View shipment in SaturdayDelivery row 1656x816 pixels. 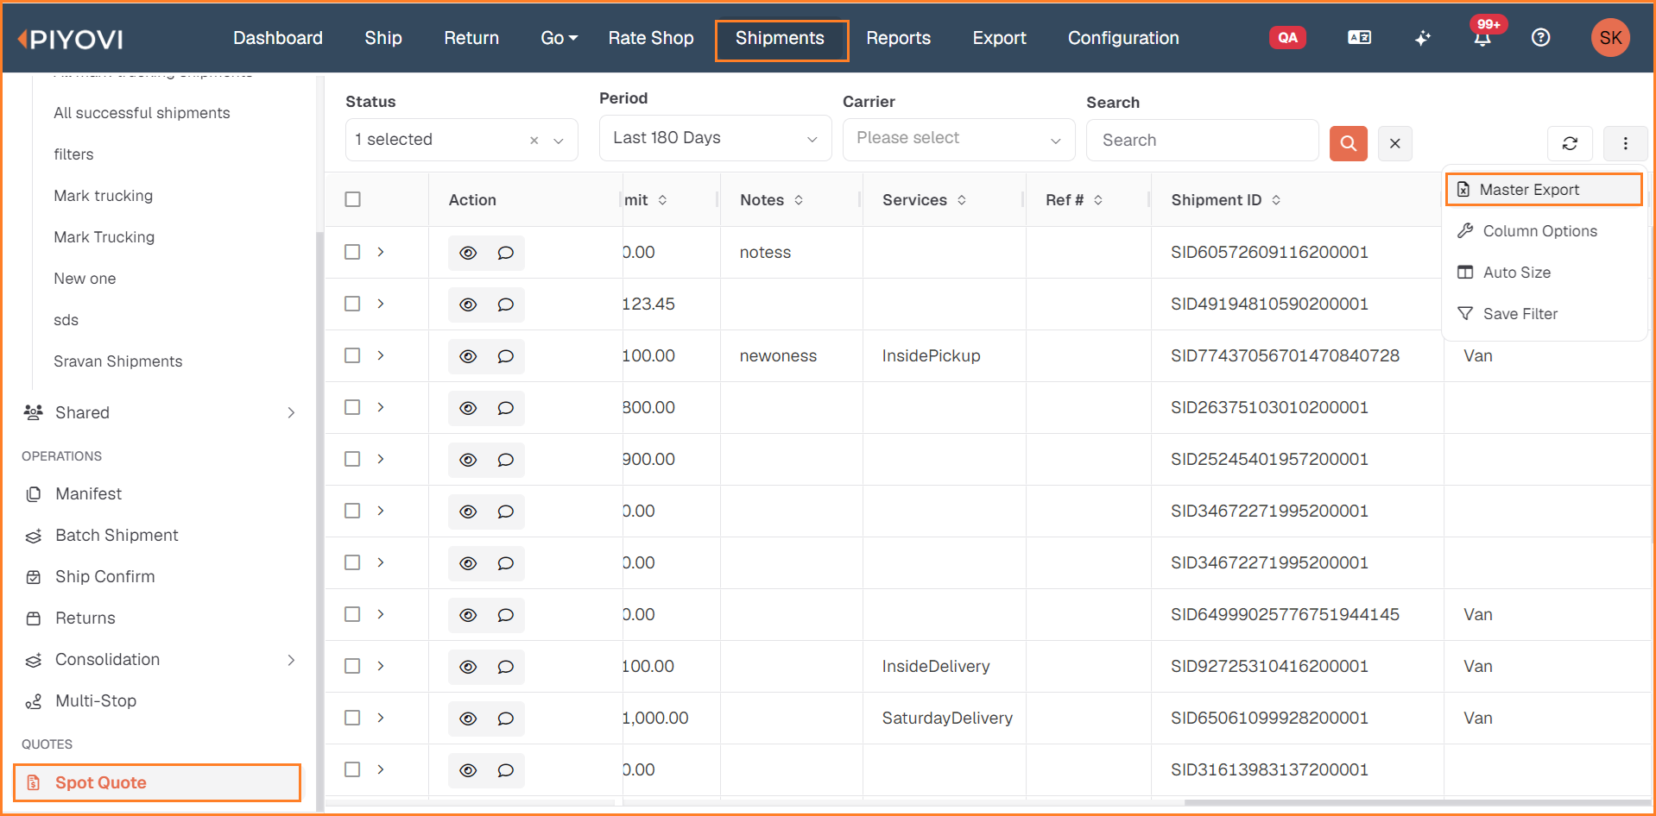click(468, 719)
